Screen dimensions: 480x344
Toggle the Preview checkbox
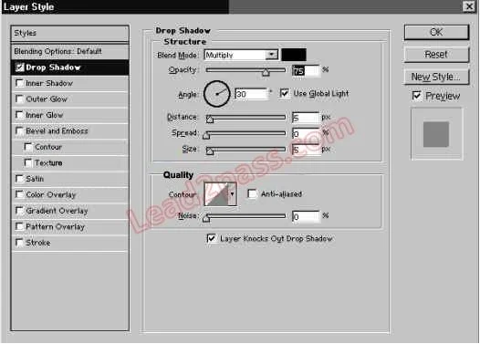coord(417,96)
